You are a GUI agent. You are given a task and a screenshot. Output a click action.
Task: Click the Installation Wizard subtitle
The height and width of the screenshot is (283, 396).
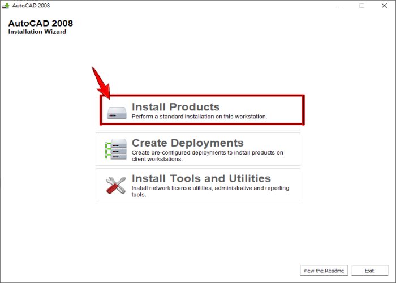37,32
